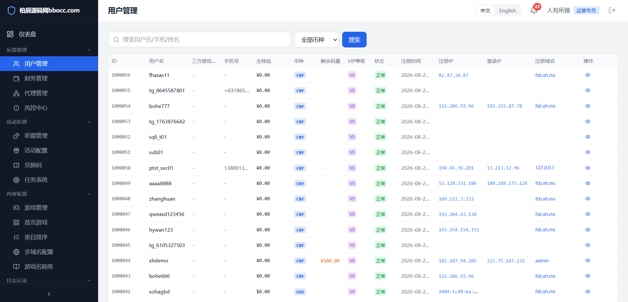Click the admin domain link for xhdemo

542,261
